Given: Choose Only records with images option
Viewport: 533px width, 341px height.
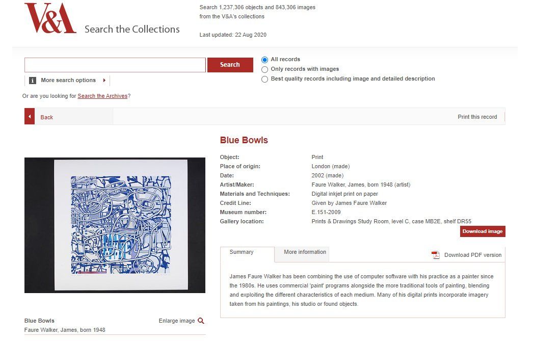Looking at the screenshot, I should (x=264, y=69).
